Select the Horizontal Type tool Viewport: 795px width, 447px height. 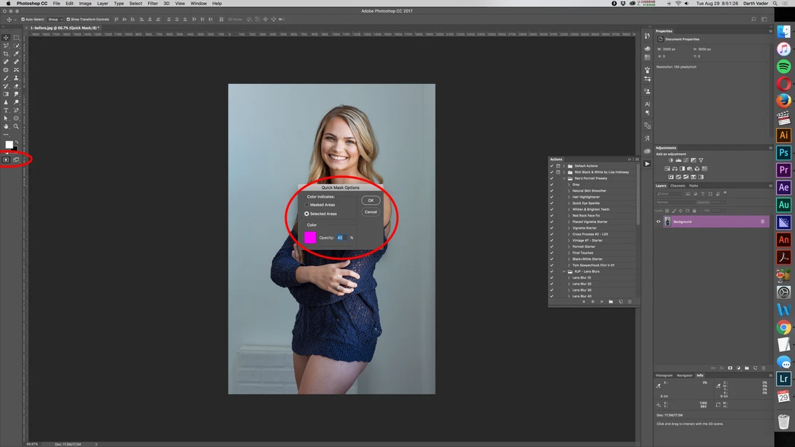coord(6,111)
